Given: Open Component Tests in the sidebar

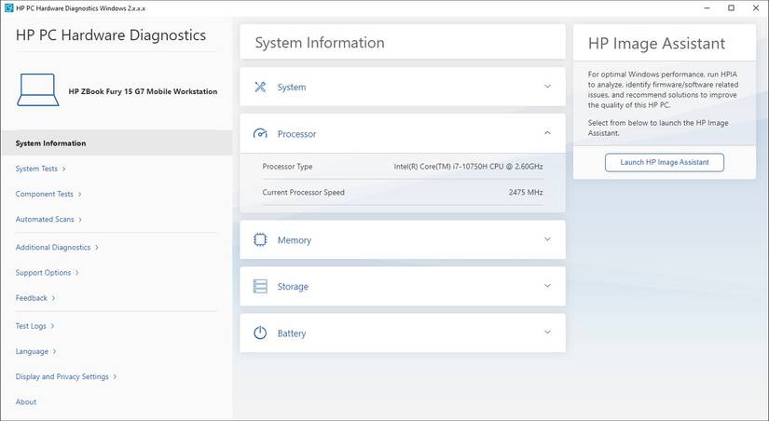Looking at the screenshot, I should pos(48,194).
